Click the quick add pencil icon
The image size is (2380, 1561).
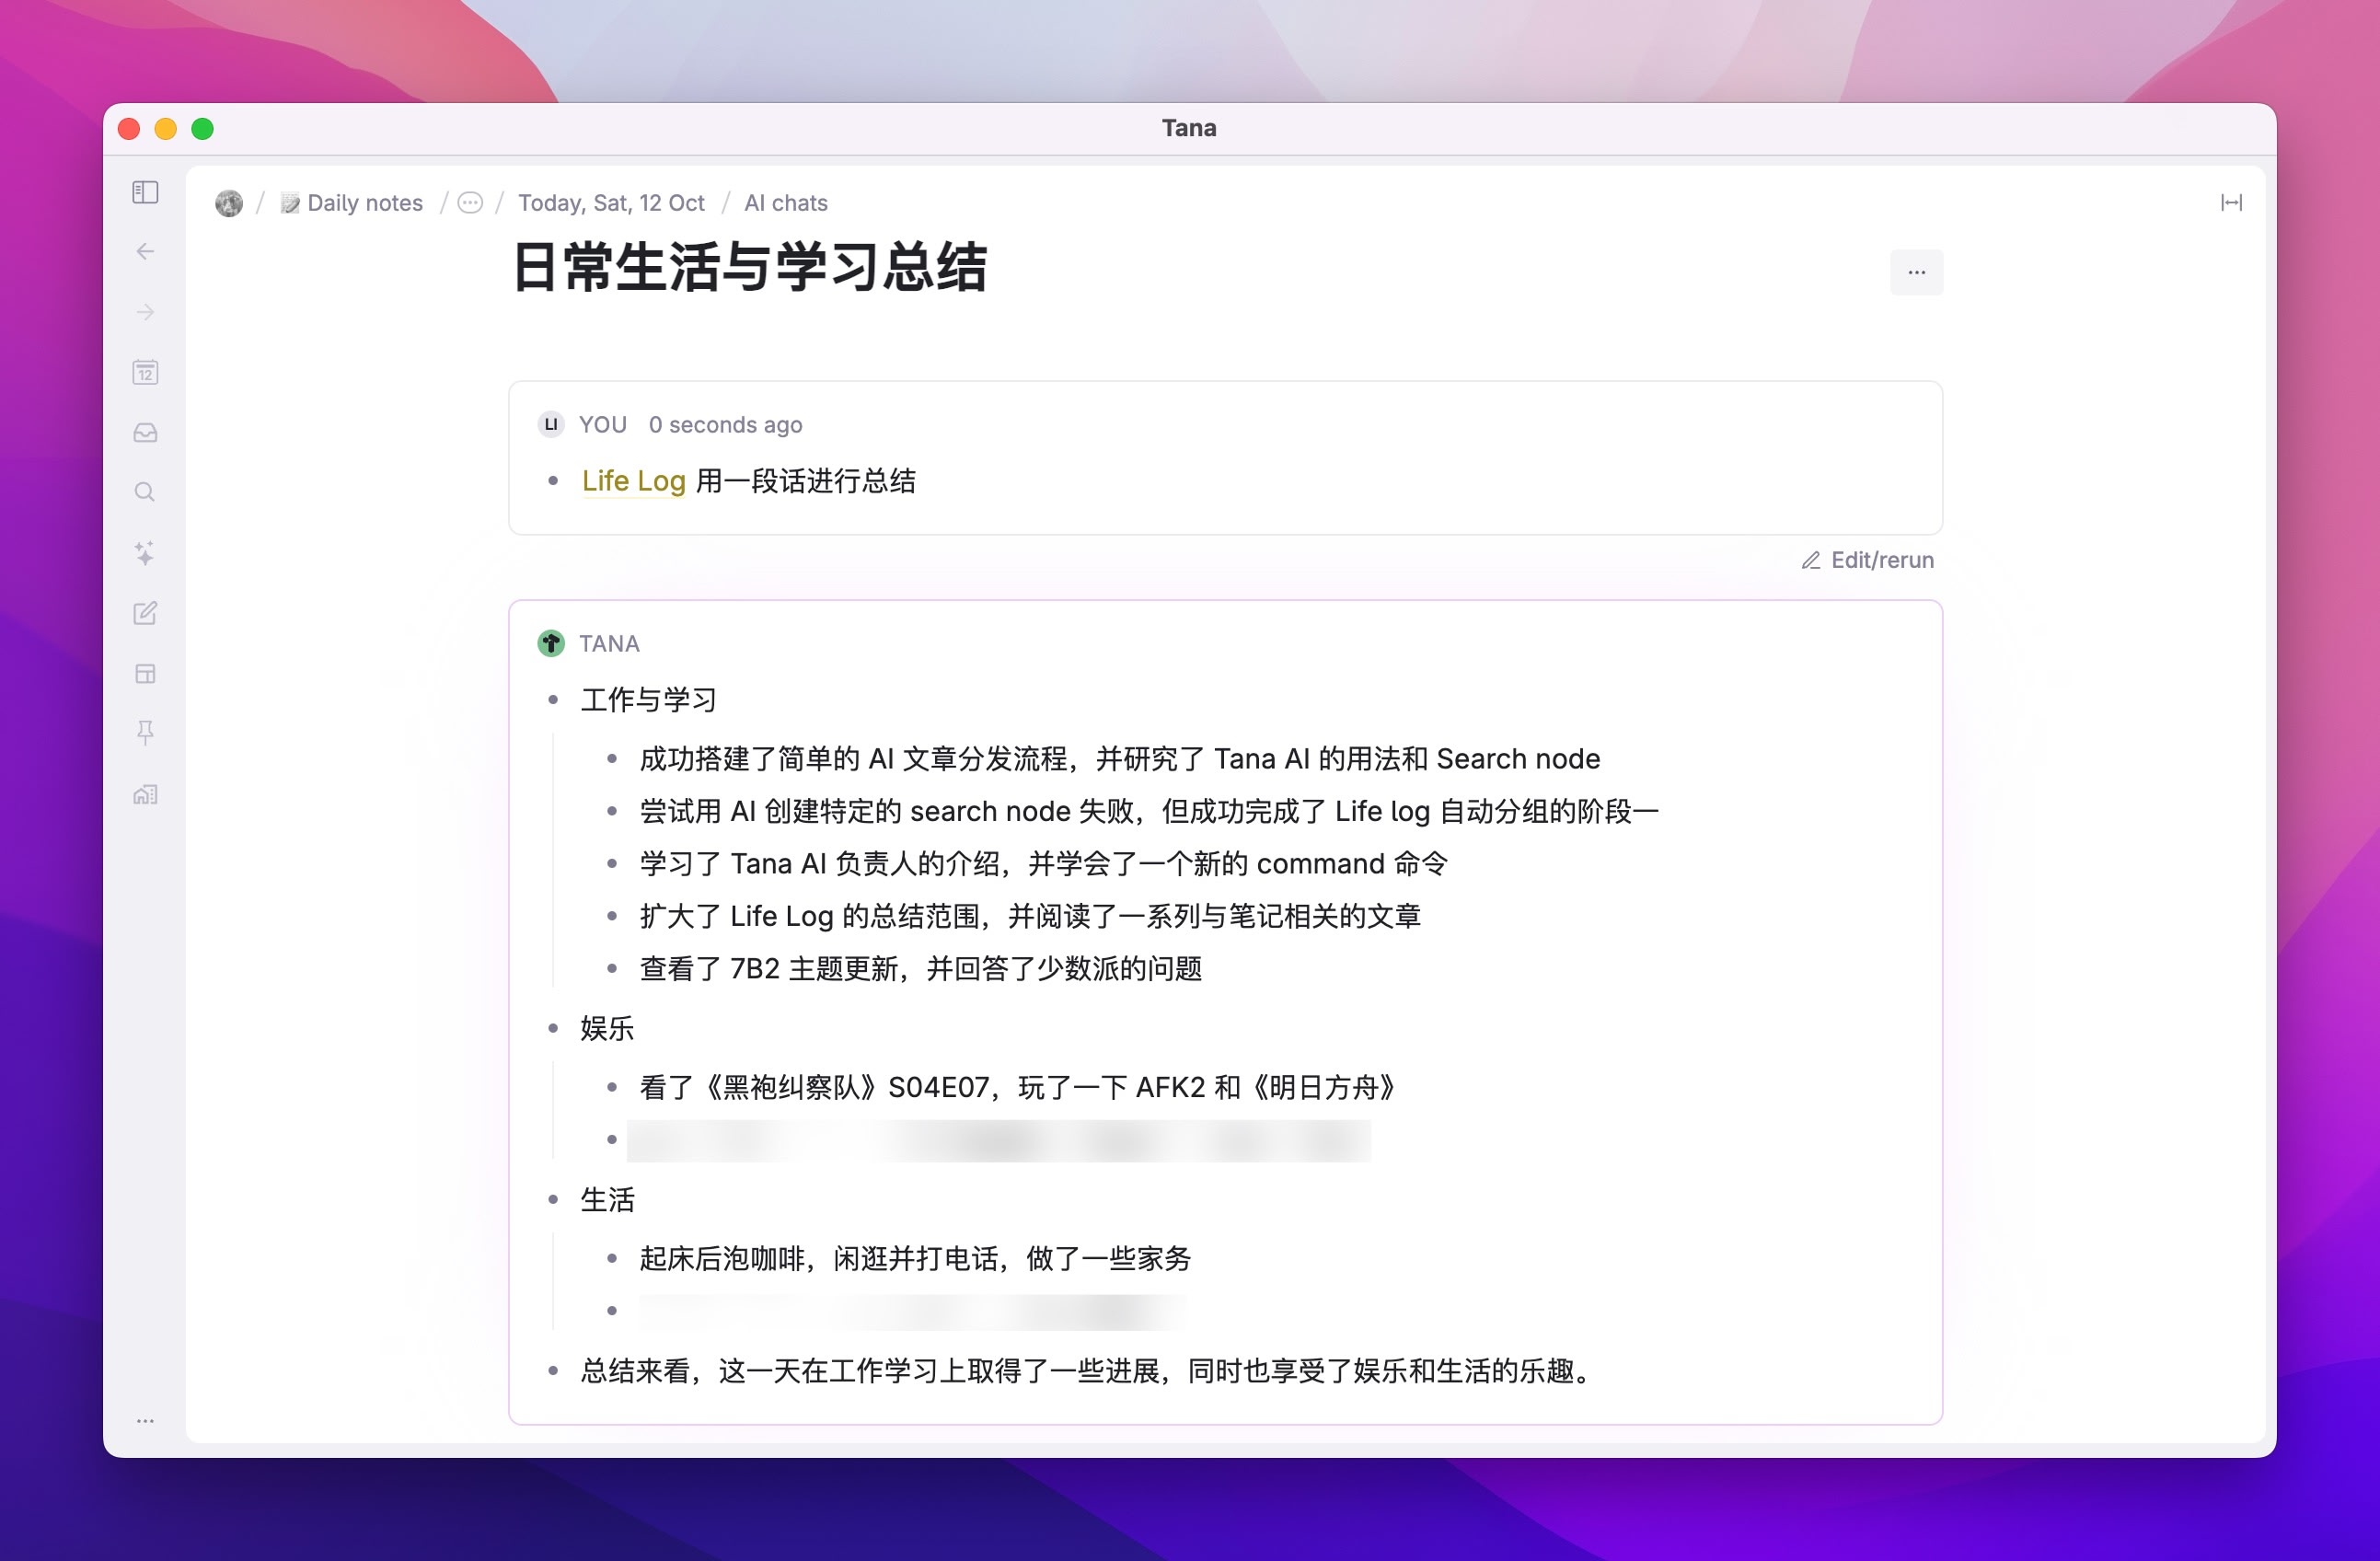pos(145,613)
